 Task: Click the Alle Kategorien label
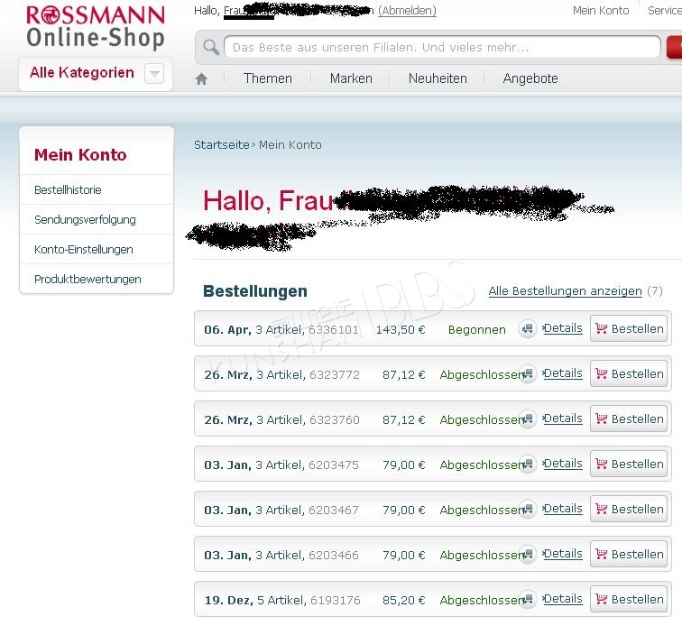82,72
